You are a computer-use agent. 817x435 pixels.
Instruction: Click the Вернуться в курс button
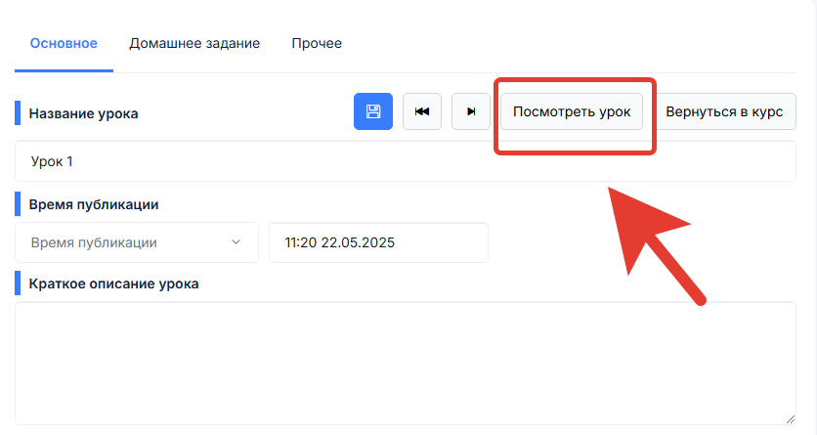point(724,111)
